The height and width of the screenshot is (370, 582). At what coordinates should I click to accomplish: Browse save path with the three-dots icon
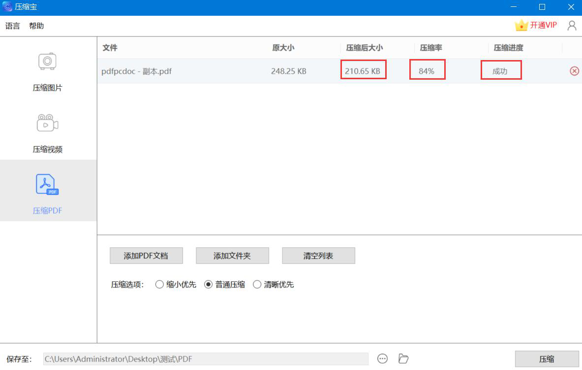tap(382, 359)
